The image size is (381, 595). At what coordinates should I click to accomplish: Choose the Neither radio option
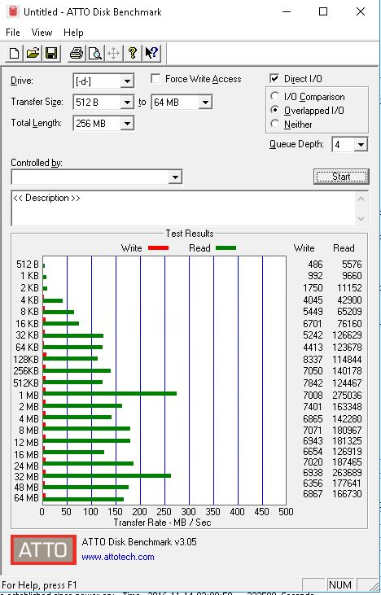coord(274,124)
